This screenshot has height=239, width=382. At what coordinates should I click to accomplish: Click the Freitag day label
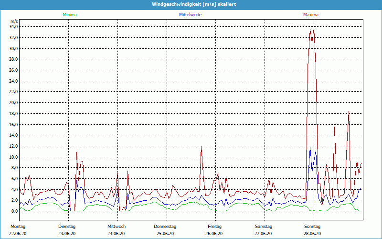click(x=214, y=227)
